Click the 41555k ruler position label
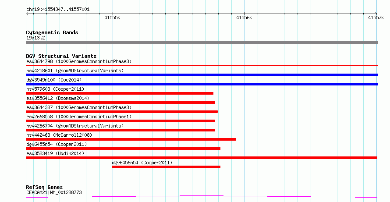Viewport: 390px width, 202px height. [112, 18]
